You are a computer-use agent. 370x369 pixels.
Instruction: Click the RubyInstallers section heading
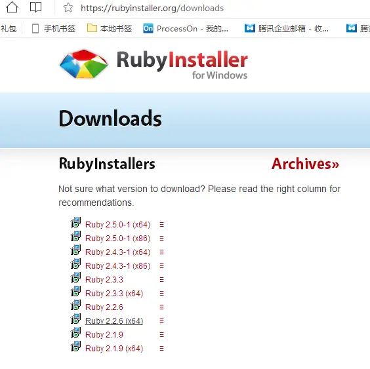coord(107,164)
